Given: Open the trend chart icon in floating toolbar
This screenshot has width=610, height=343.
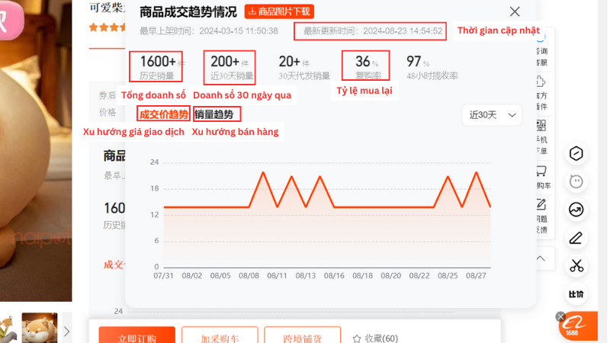Looking at the screenshot, I should click(x=576, y=210).
